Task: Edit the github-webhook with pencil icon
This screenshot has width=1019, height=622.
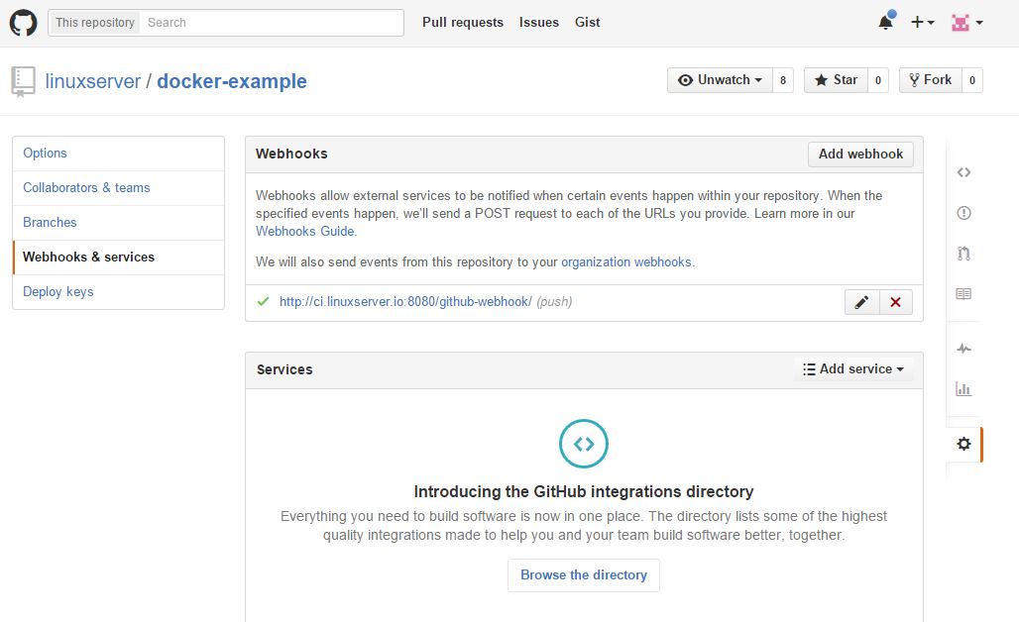Action: coord(861,302)
